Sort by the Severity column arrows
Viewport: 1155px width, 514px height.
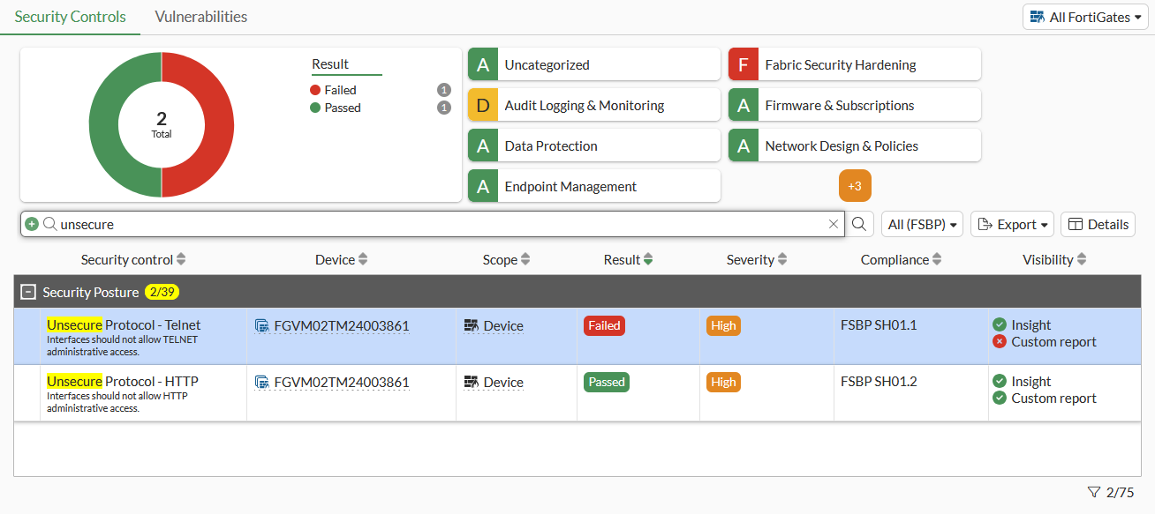(x=782, y=260)
